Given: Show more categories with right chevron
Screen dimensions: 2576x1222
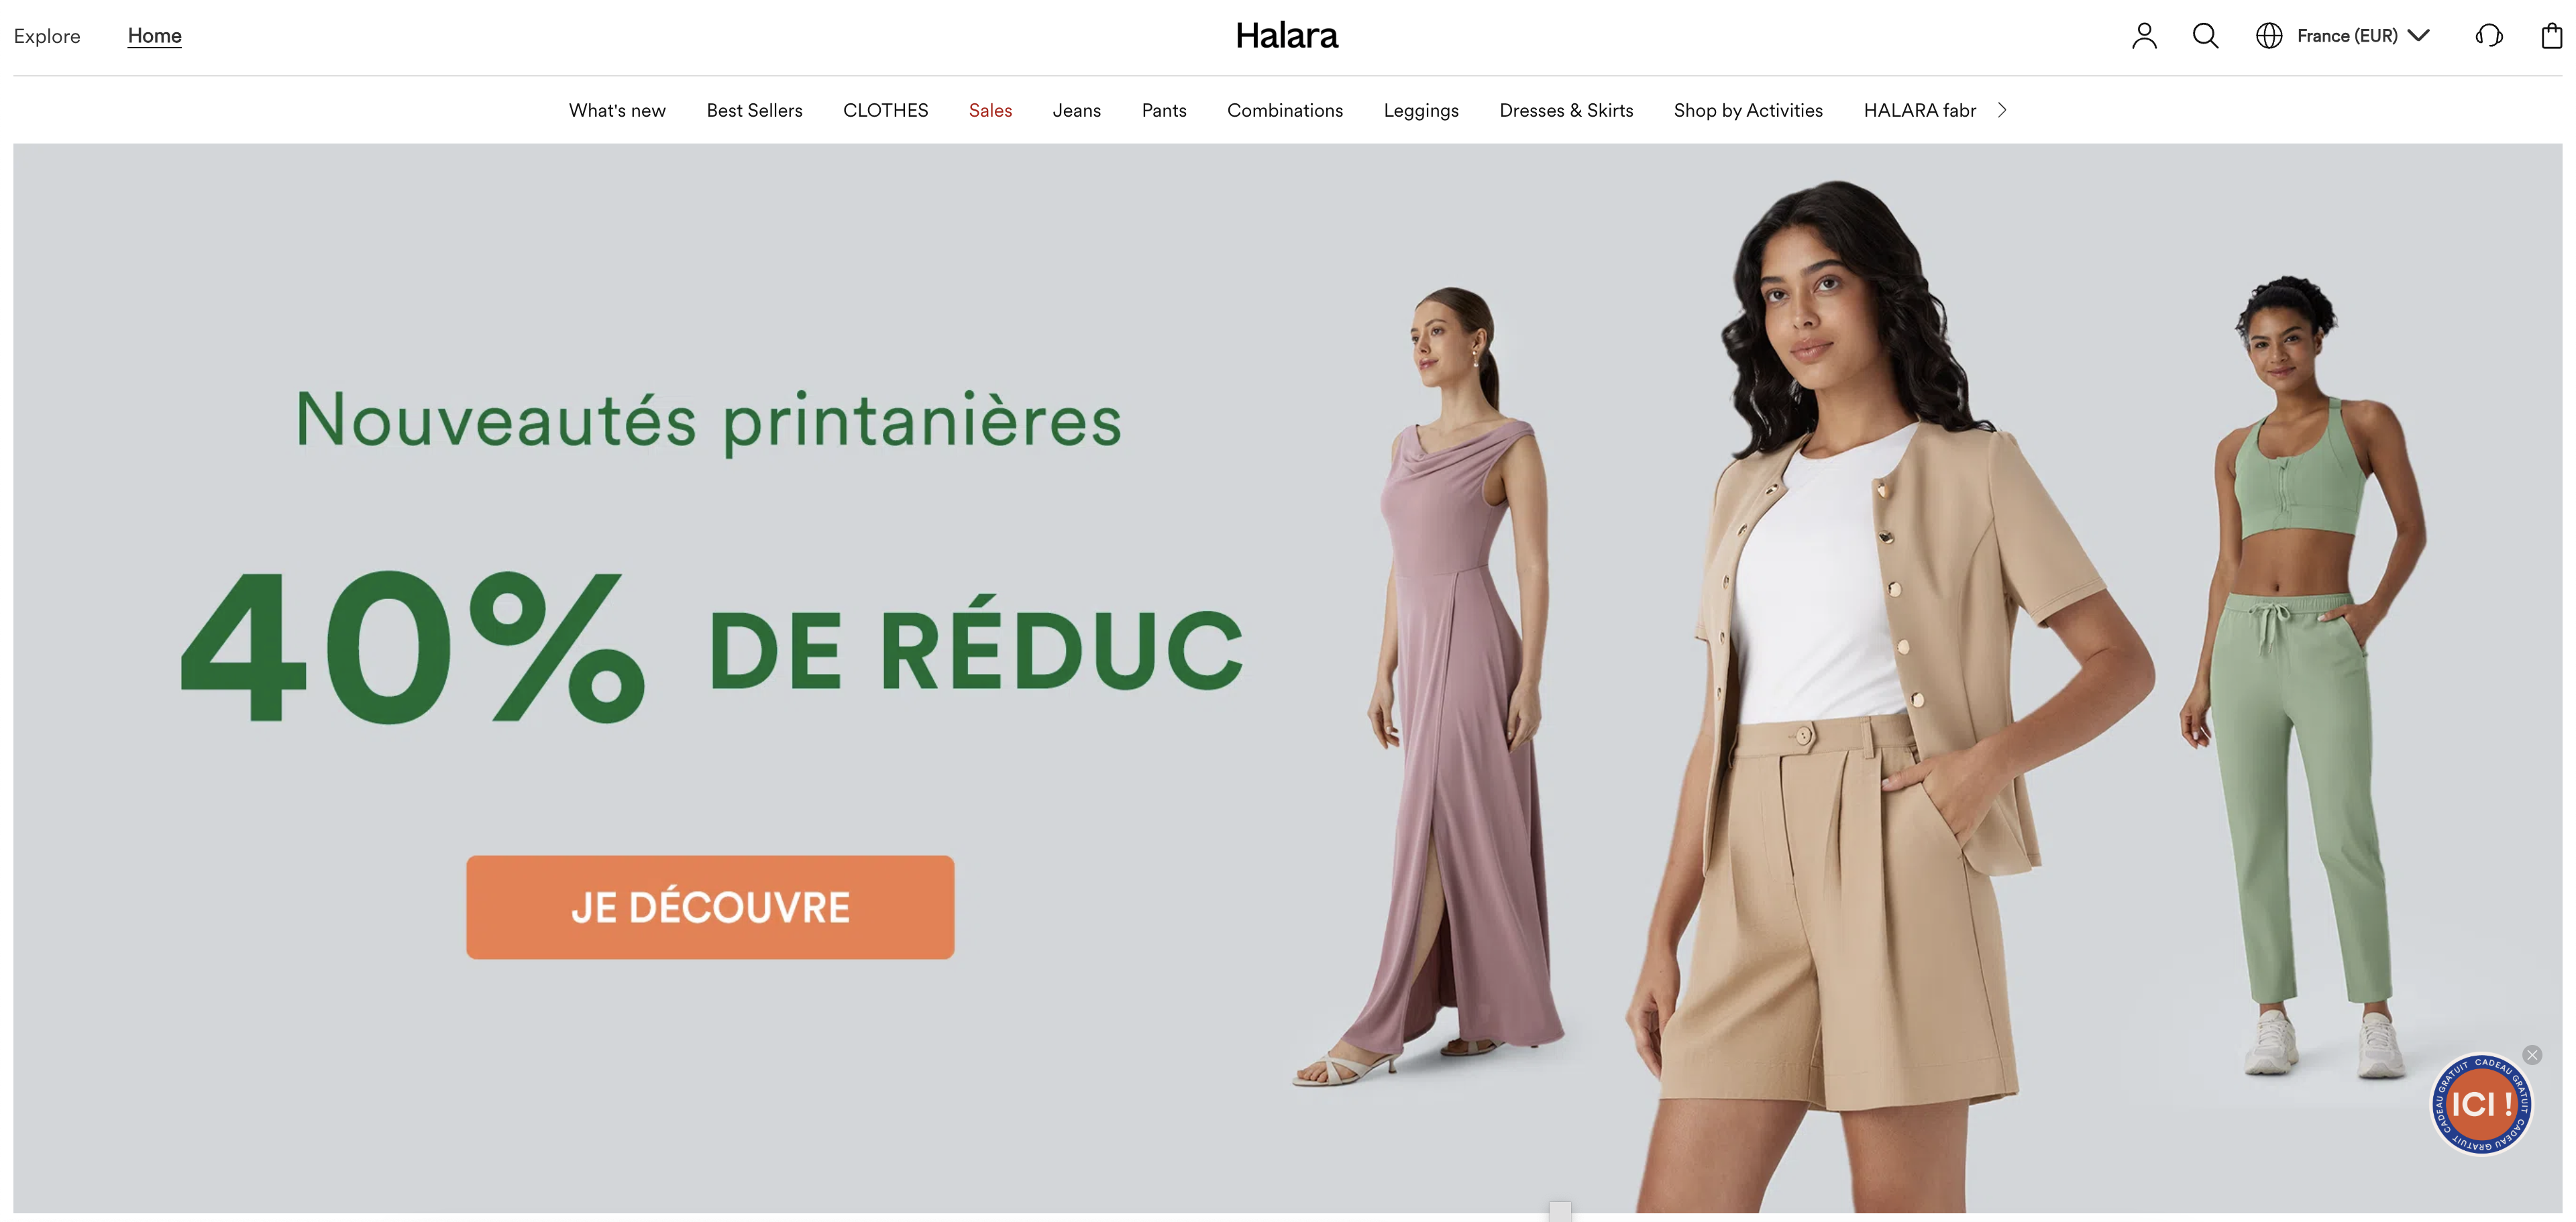Looking at the screenshot, I should click(x=2002, y=110).
